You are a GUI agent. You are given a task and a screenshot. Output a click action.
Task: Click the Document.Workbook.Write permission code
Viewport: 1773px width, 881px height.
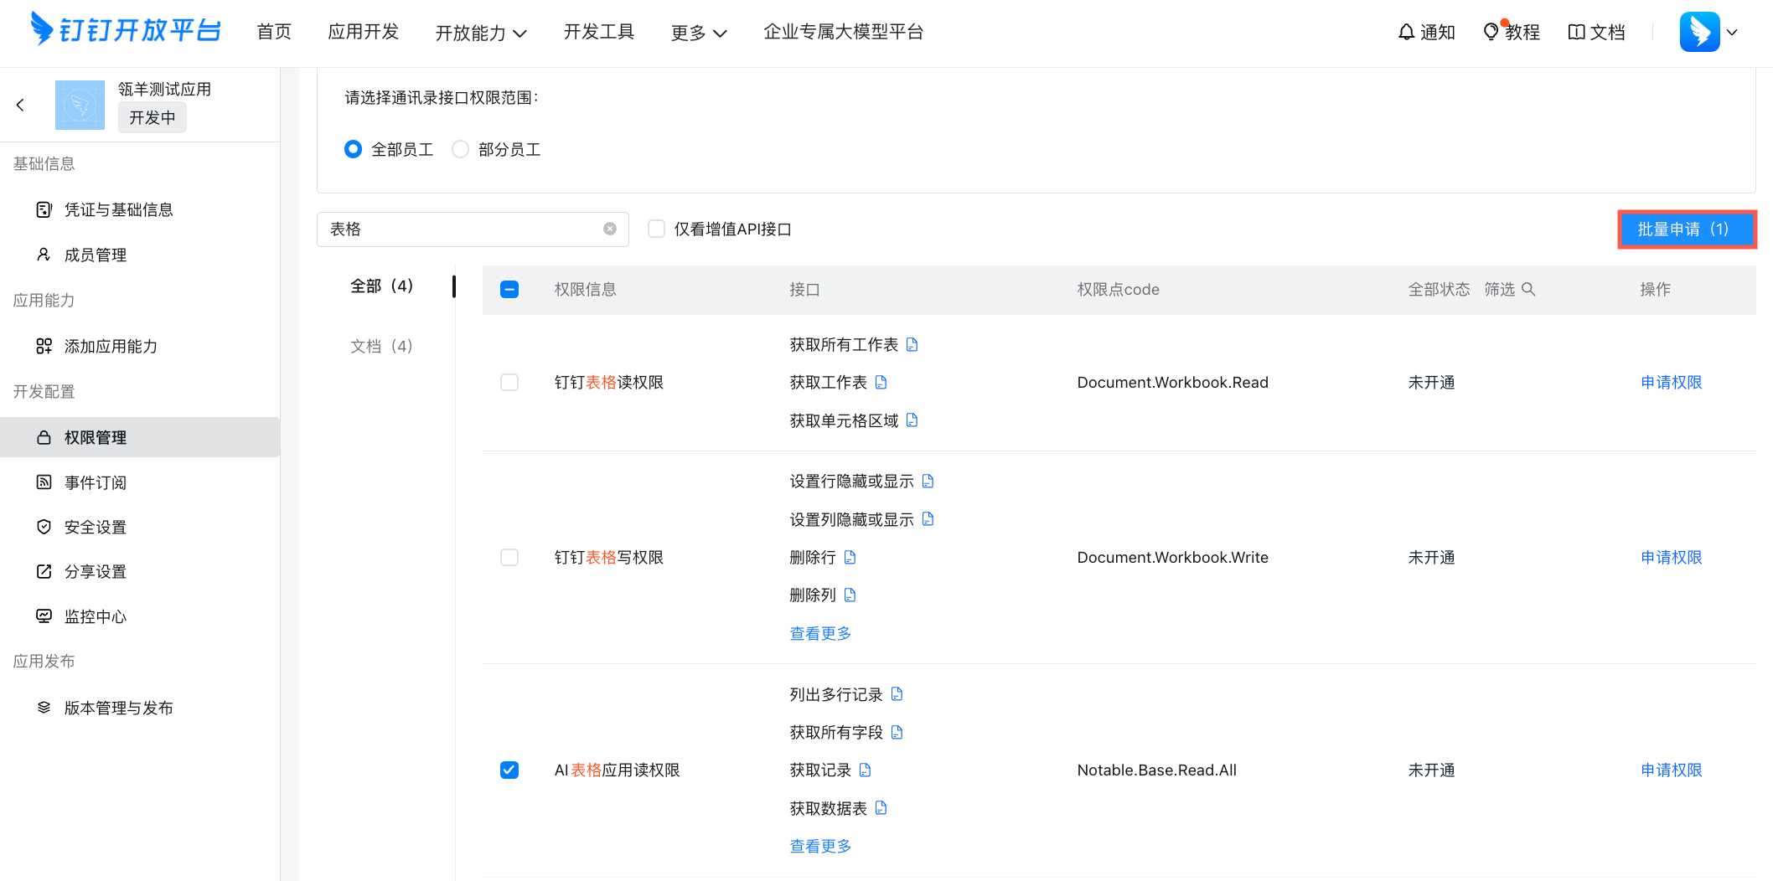click(1173, 558)
